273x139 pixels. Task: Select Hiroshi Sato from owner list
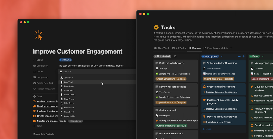click(97, 108)
